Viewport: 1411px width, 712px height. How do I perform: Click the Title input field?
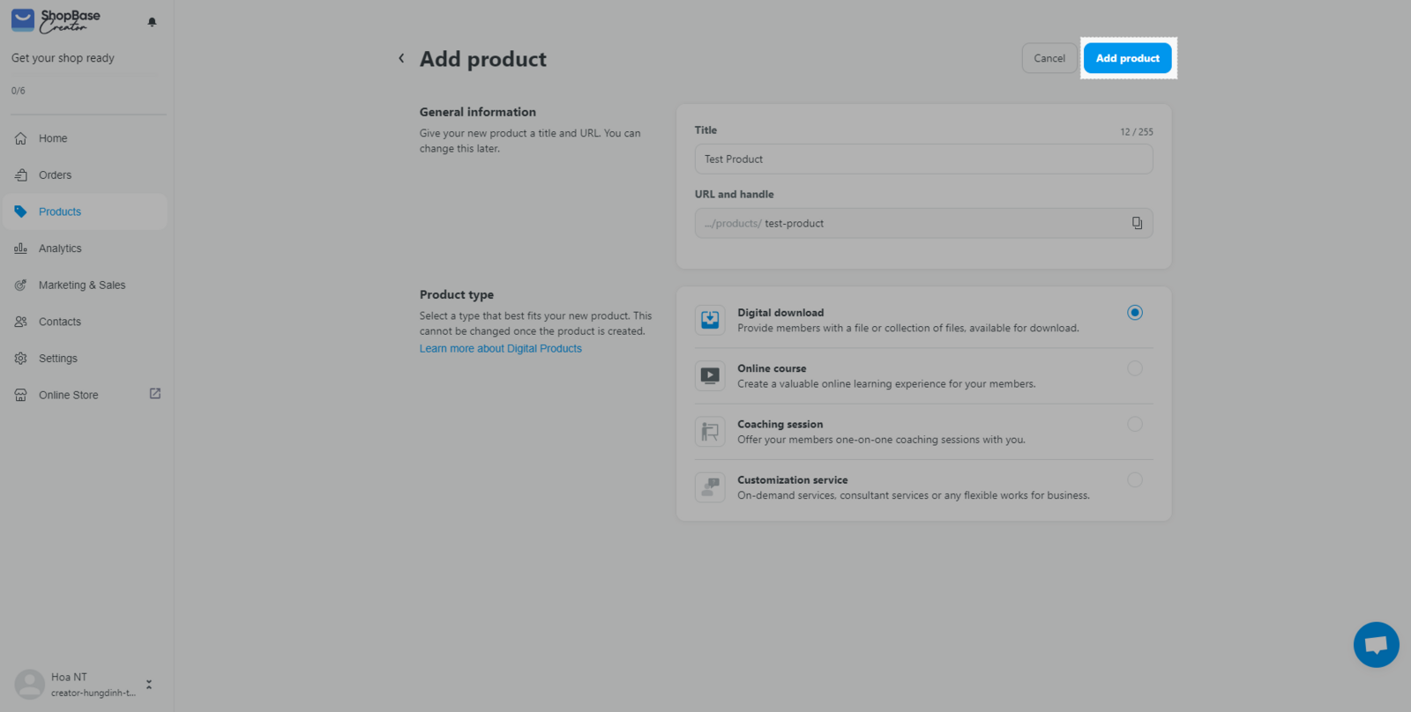tap(923, 159)
